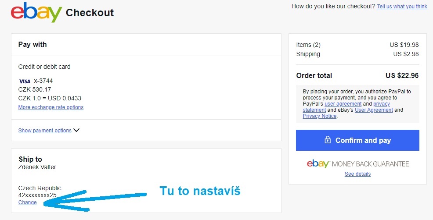
Task: Expand the chevron beside Show payment options
Action: click(x=76, y=130)
